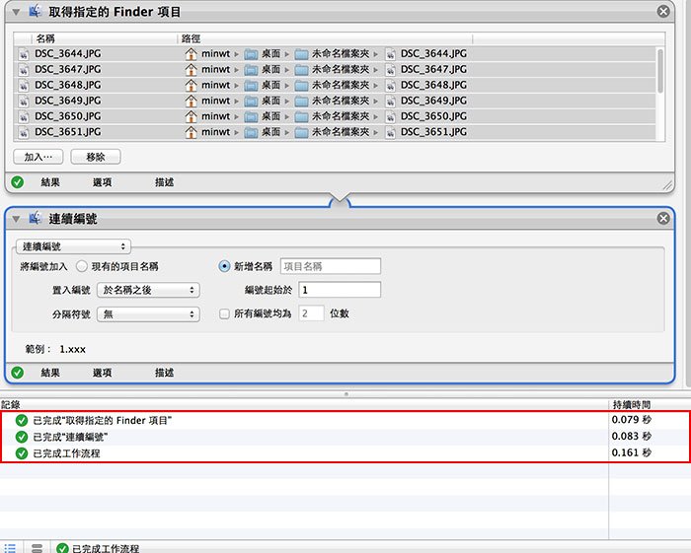Open 選項 tab of first action
The width and height of the screenshot is (691, 553).
coord(103,182)
